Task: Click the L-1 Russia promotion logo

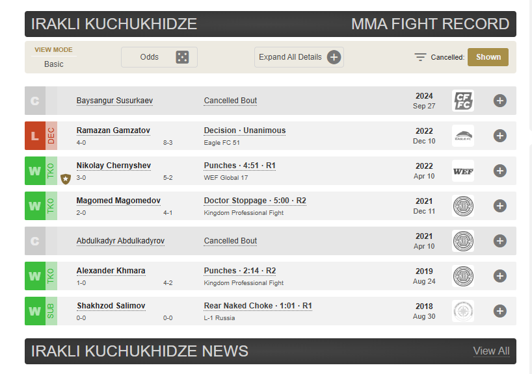Action: 463,311
